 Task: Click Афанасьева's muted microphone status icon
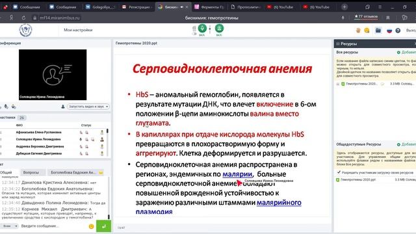[81, 132]
